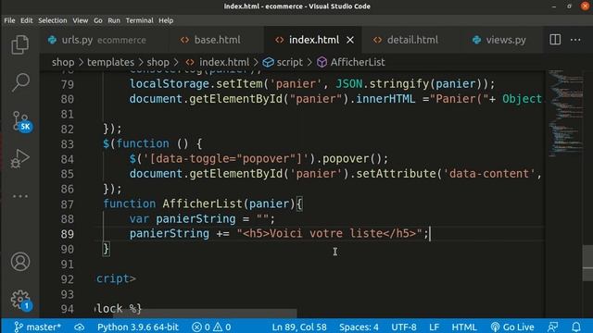The image size is (593, 333).
Task: Split the editor to the right
Action: [x=555, y=40]
